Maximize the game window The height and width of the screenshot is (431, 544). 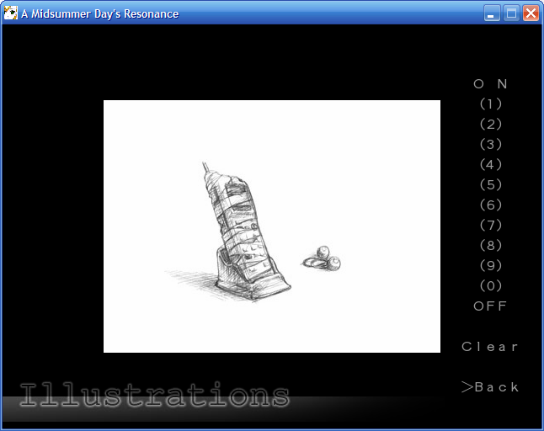tap(511, 13)
